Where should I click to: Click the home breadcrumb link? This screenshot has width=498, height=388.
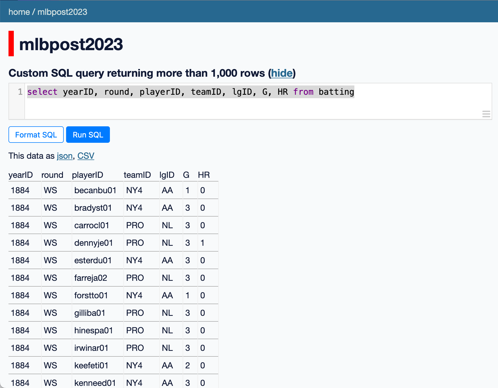pos(19,12)
